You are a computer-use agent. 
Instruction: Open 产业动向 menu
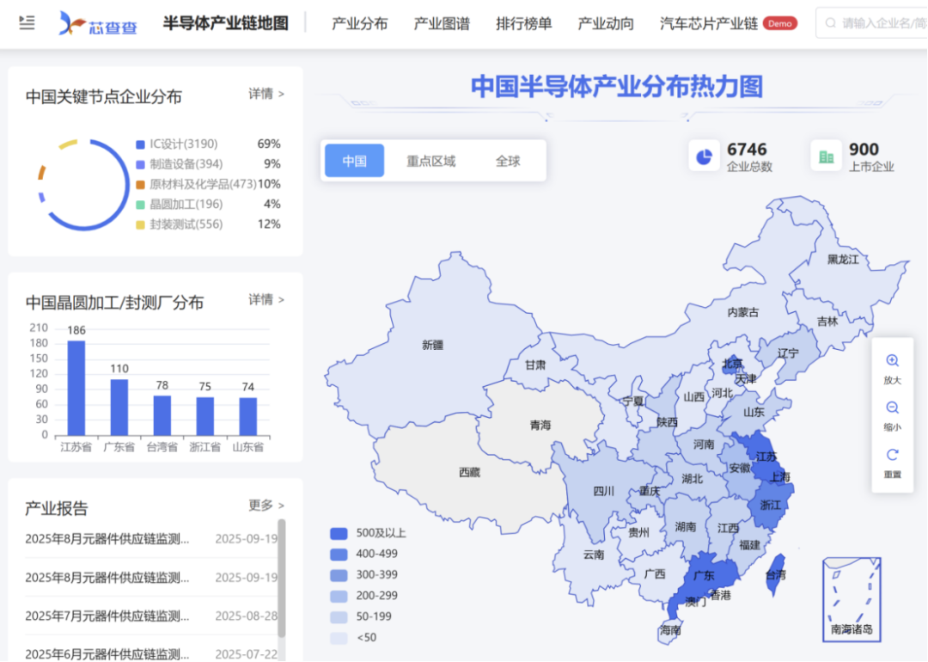606,24
